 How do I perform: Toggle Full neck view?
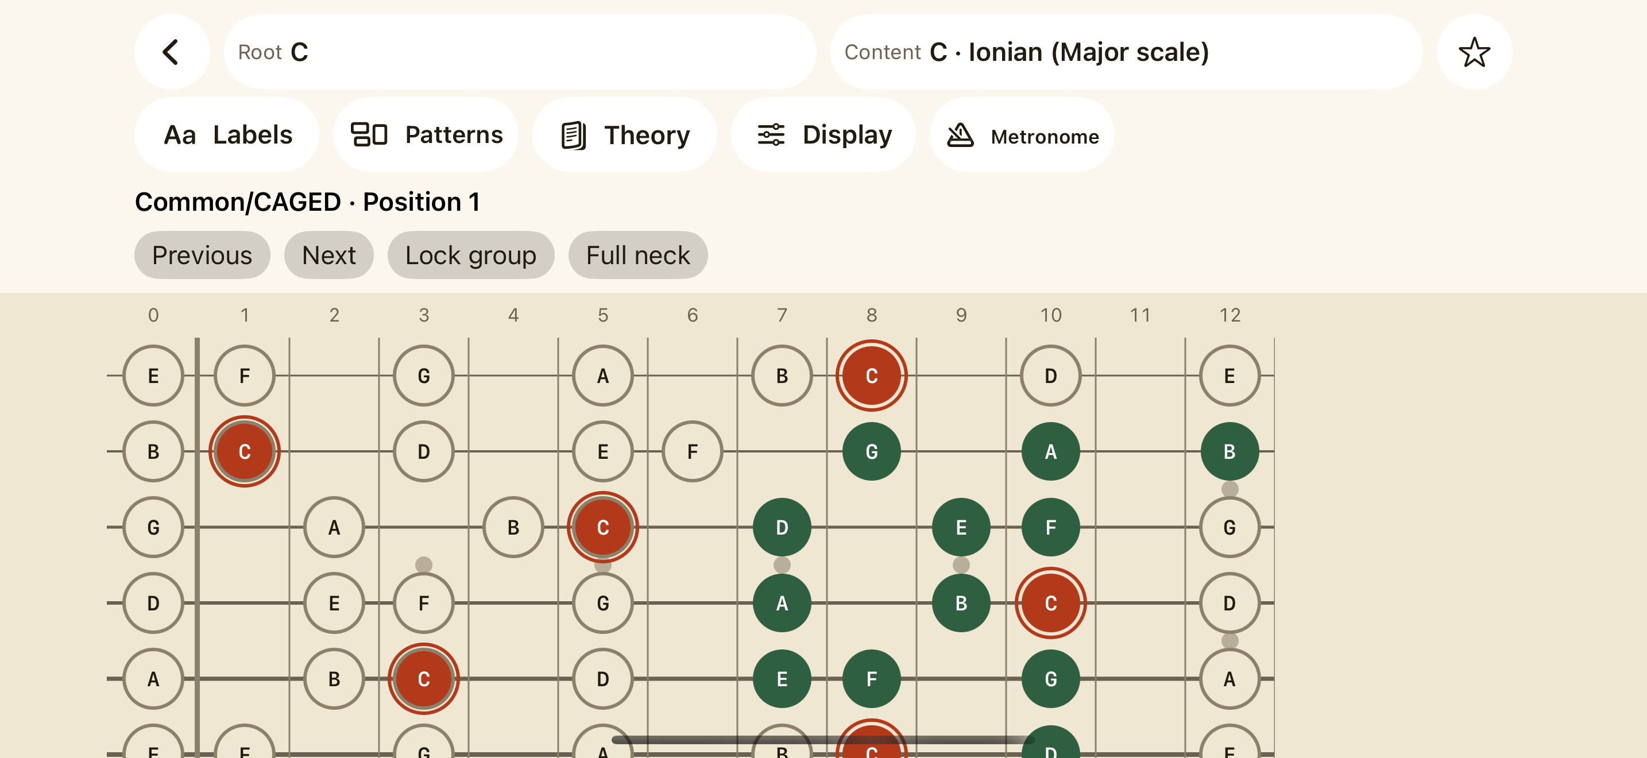[637, 255]
